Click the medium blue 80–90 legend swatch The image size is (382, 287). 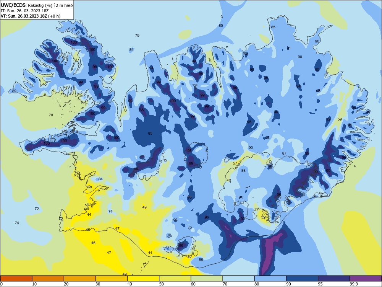[x=270, y=279]
